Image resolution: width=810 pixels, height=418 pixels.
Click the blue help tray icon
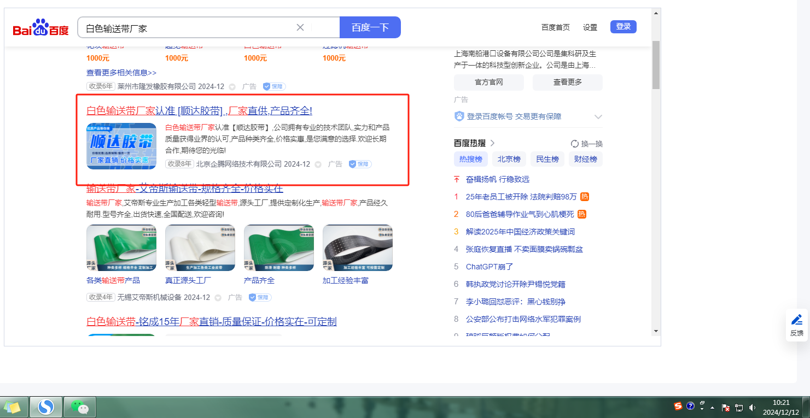tap(690, 406)
